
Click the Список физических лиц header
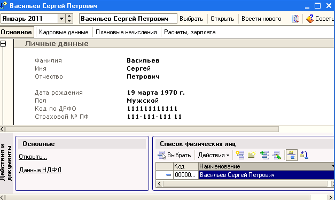coord(245,144)
